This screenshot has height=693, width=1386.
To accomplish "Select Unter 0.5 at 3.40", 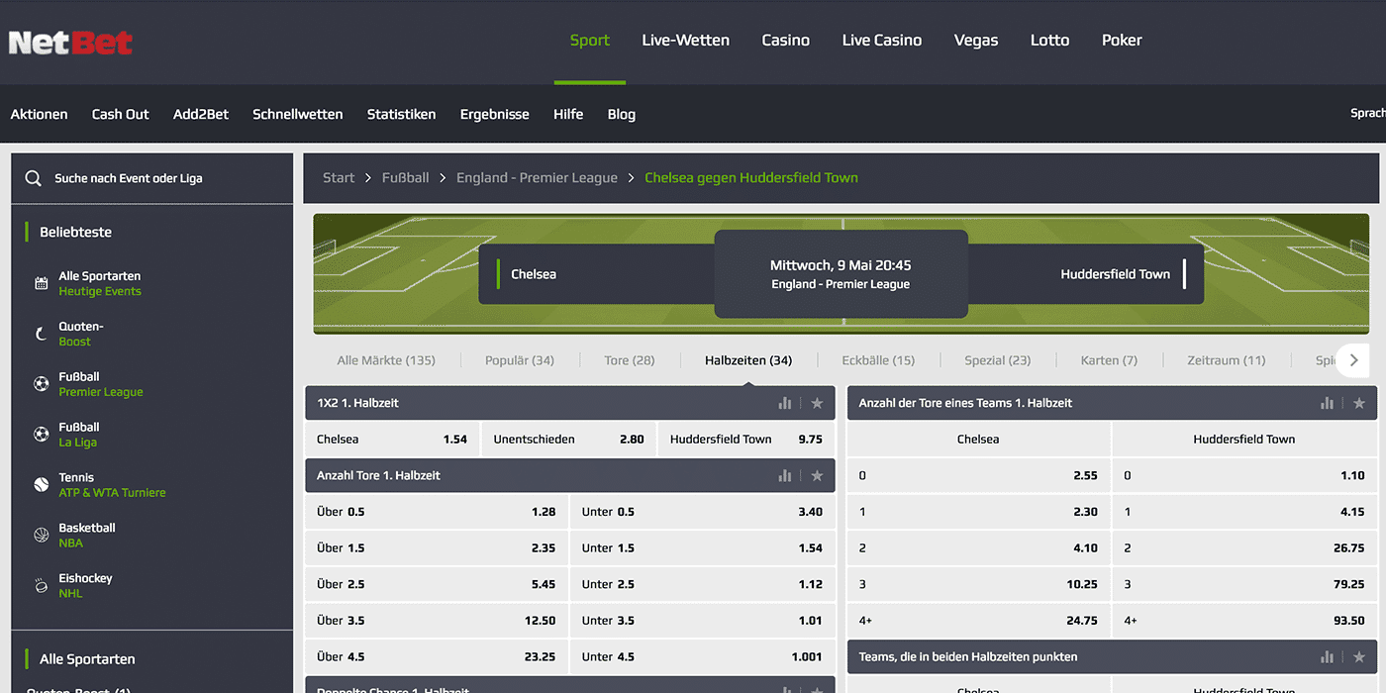I will click(x=703, y=512).
